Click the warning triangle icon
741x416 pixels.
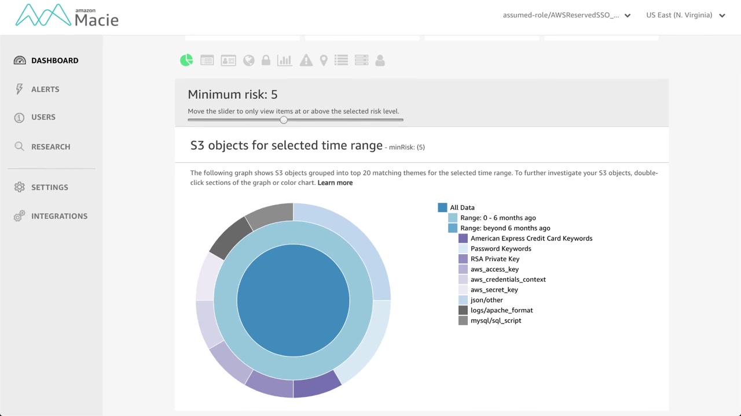[x=306, y=60]
